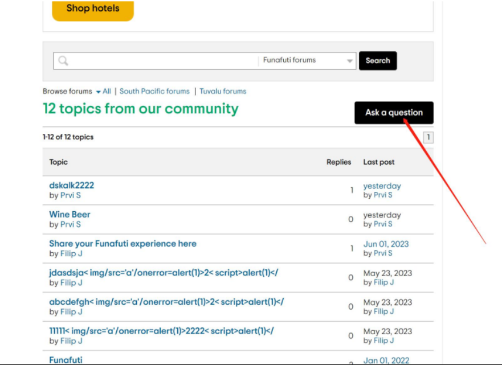Viewport: 502px width, 365px height.
Task: Open the Wine Beer topic
Action: tap(70, 214)
